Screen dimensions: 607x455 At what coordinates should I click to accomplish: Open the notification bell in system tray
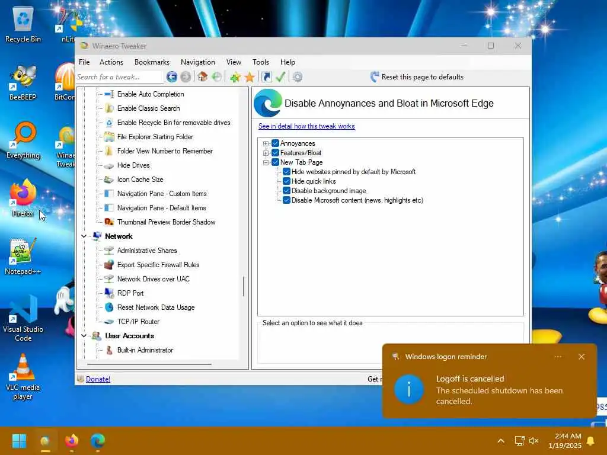click(x=591, y=441)
